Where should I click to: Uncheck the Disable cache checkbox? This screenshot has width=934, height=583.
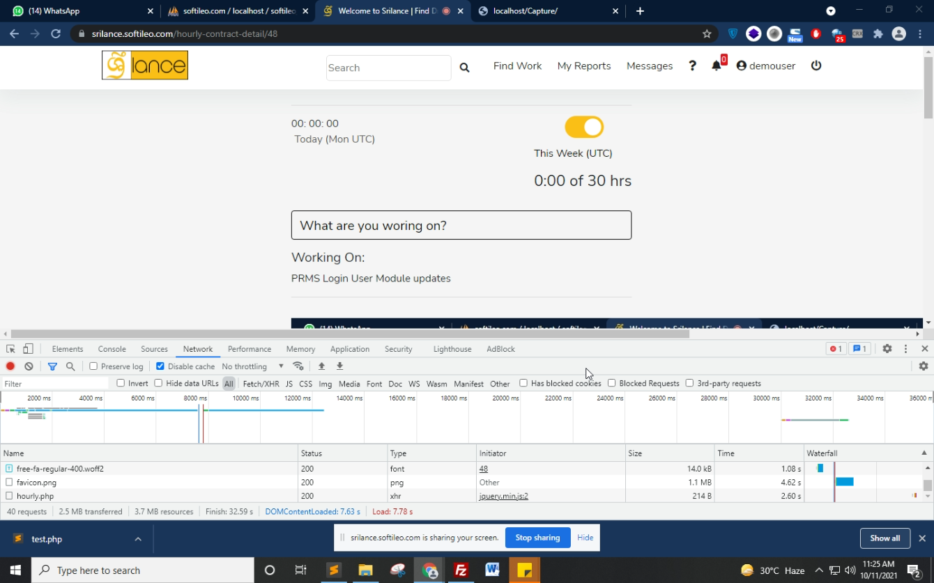click(160, 366)
